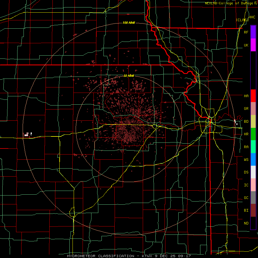The image size is (258, 258).
Task: Click the HR legend label
Action: tap(246, 134)
